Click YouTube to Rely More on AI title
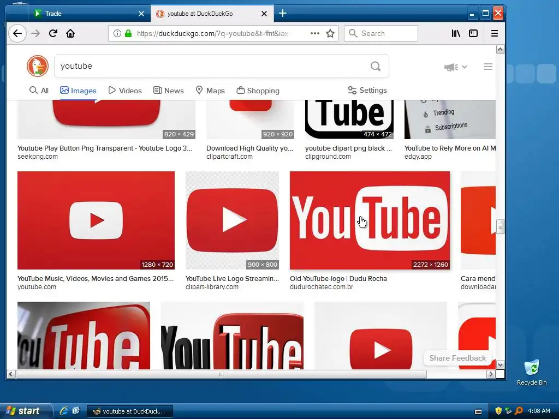 450,148
